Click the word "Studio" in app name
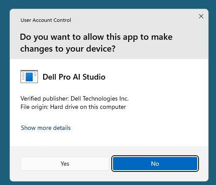This screenshot has width=216, height=185. click(x=94, y=77)
